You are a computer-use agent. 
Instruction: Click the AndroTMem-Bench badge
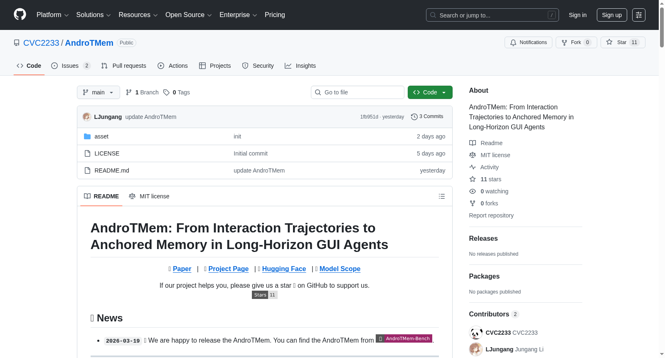coord(404,338)
